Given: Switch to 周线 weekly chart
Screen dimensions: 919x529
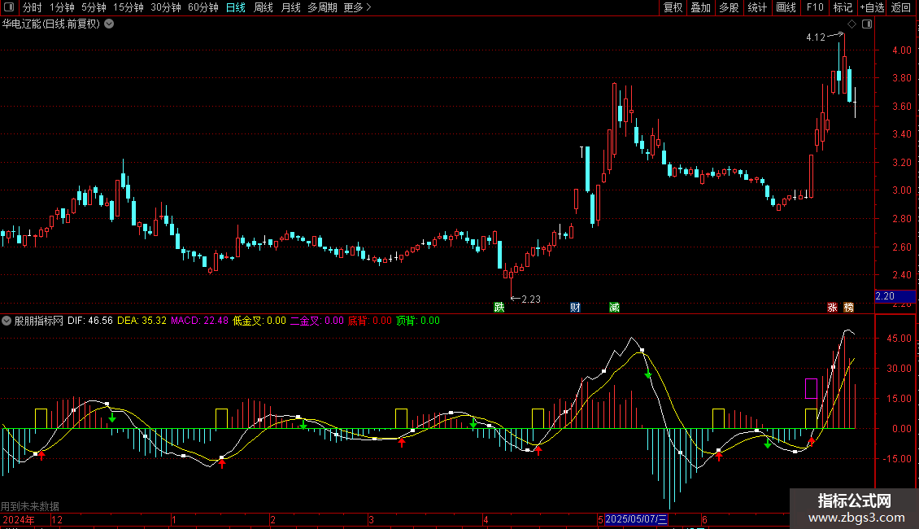Looking at the screenshot, I should click(x=264, y=7).
